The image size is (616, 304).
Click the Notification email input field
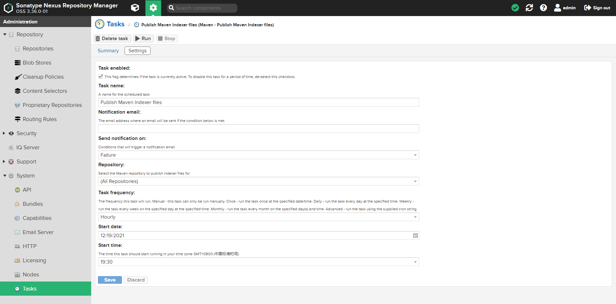(x=258, y=129)
